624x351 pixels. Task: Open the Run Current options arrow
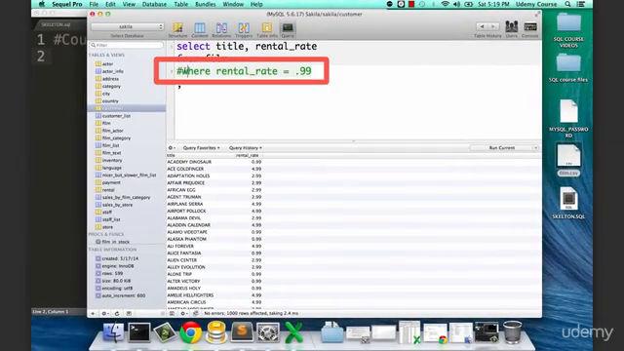(535, 147)
